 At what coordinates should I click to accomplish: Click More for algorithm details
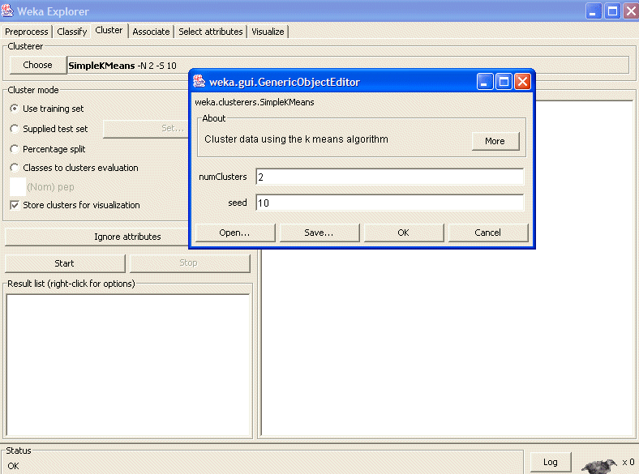click(495, 141)
